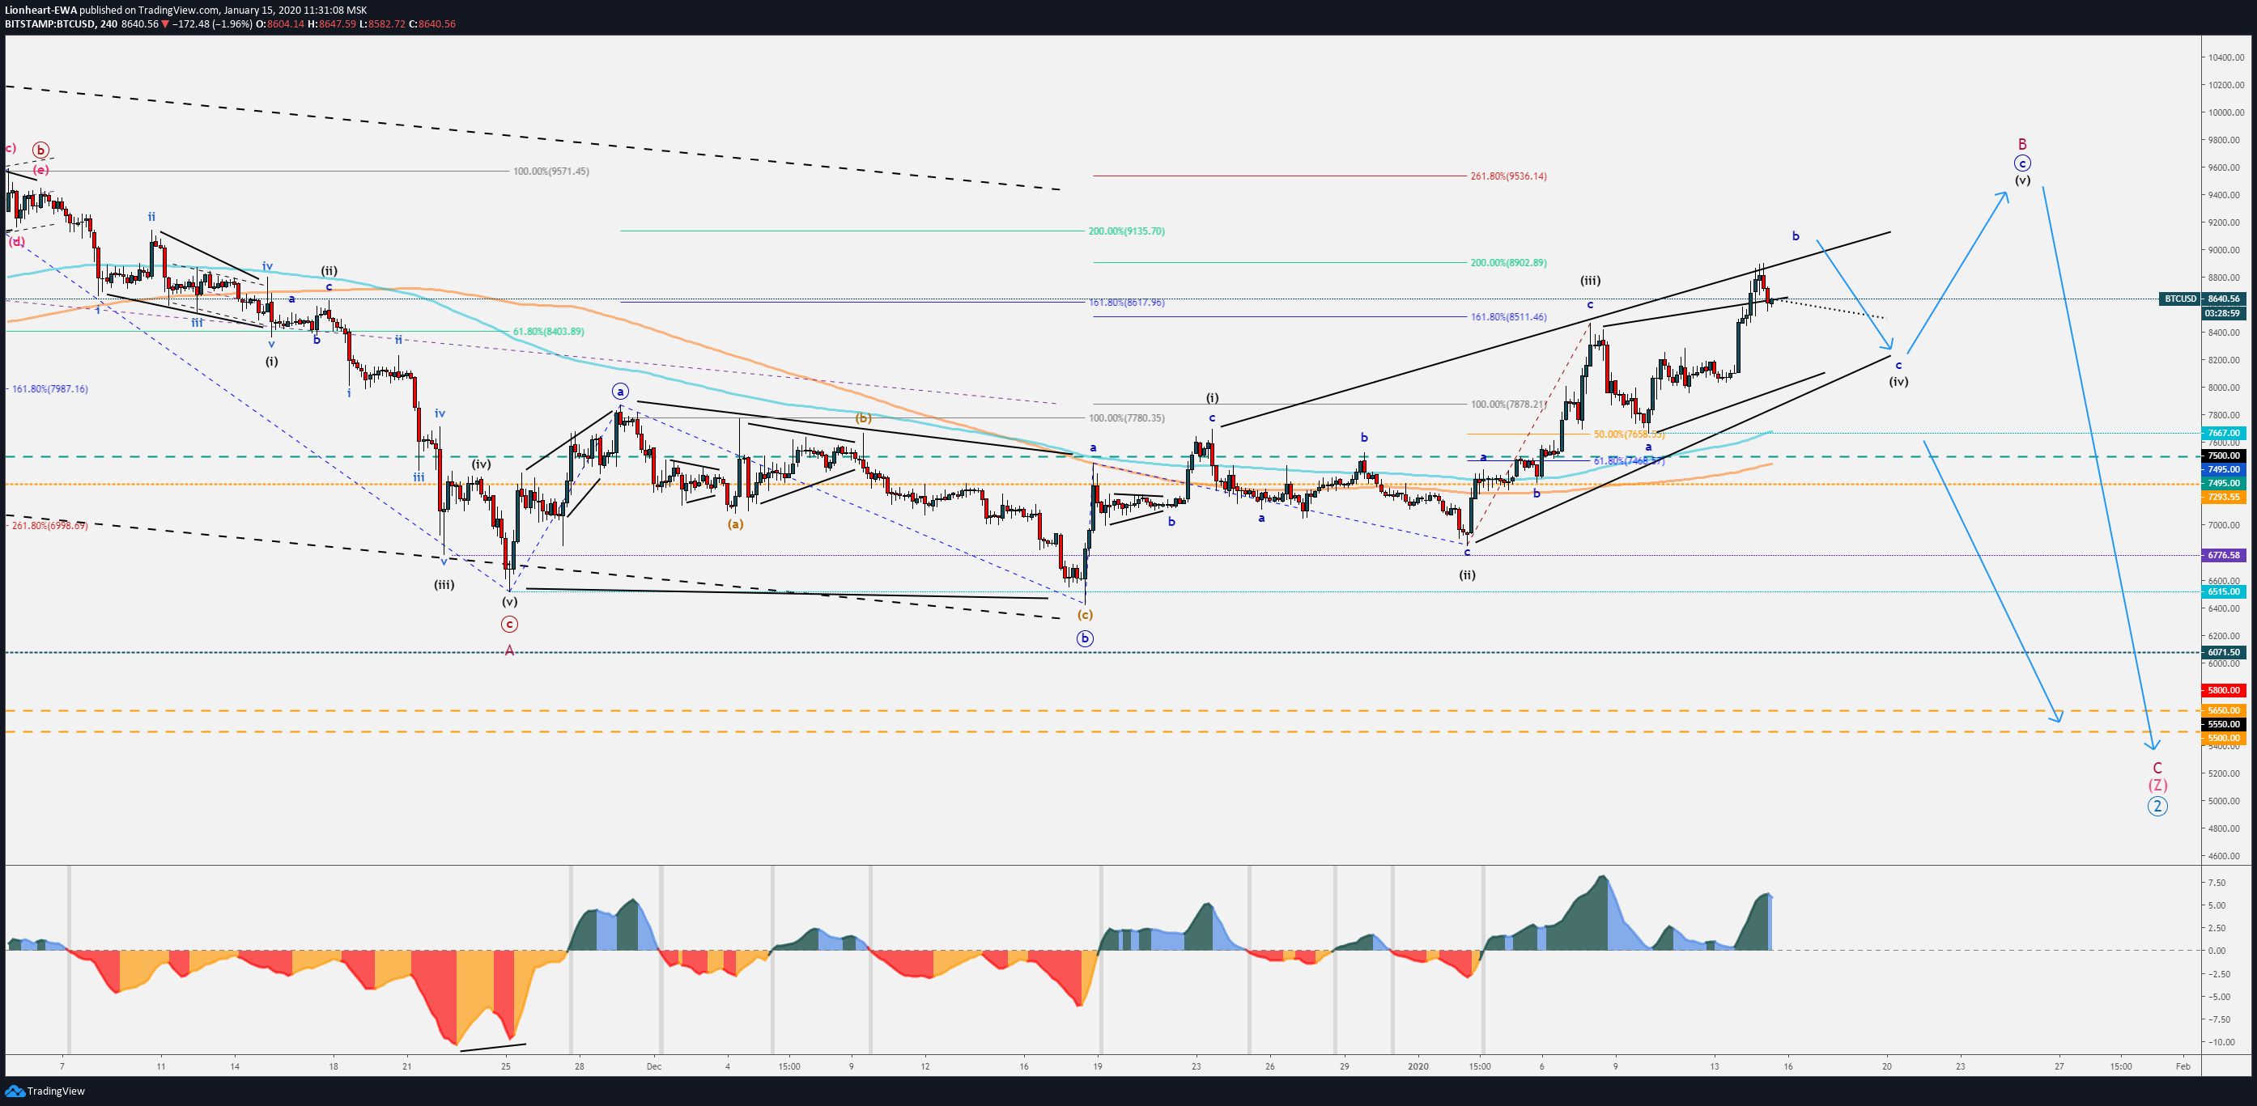The width and height of the screenshot is (2257, 1106).
Task: Click the Lionheart-EWA author name in the header
Action: point(40,11)
